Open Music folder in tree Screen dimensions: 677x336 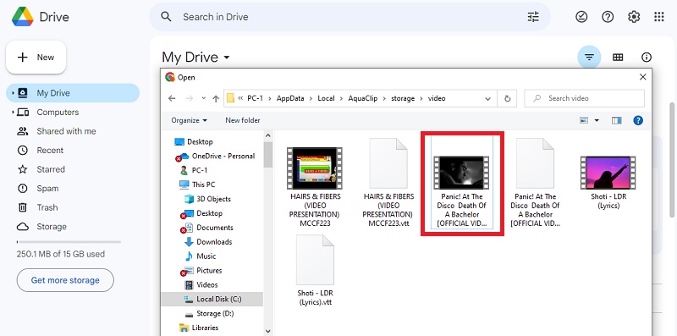[x=201, y=256]
